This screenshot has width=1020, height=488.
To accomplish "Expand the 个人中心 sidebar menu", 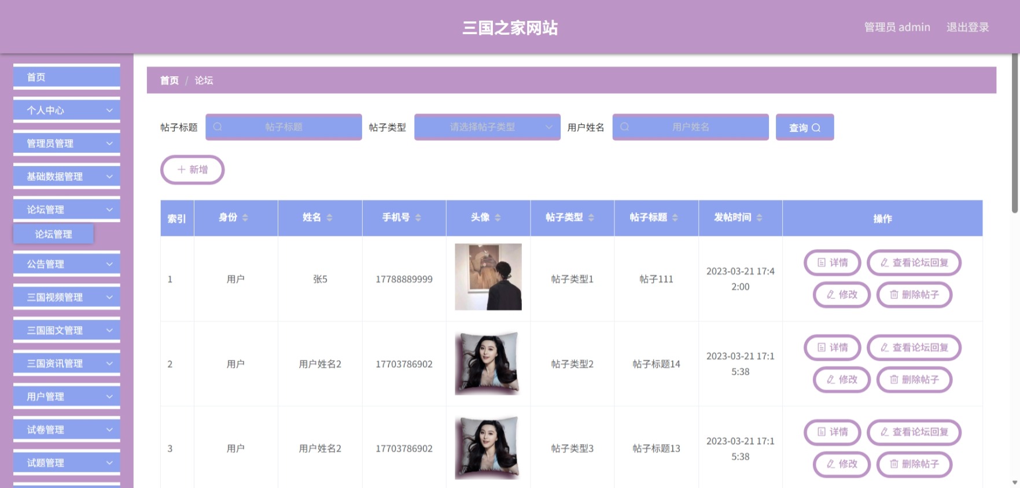I will (x=67, y=110).
